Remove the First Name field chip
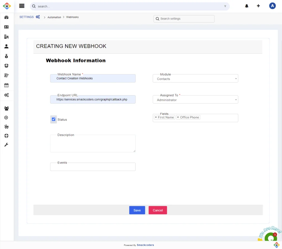The width and height of the screenshot is (282, 249). pyautogui.click(x=155, y=117)
